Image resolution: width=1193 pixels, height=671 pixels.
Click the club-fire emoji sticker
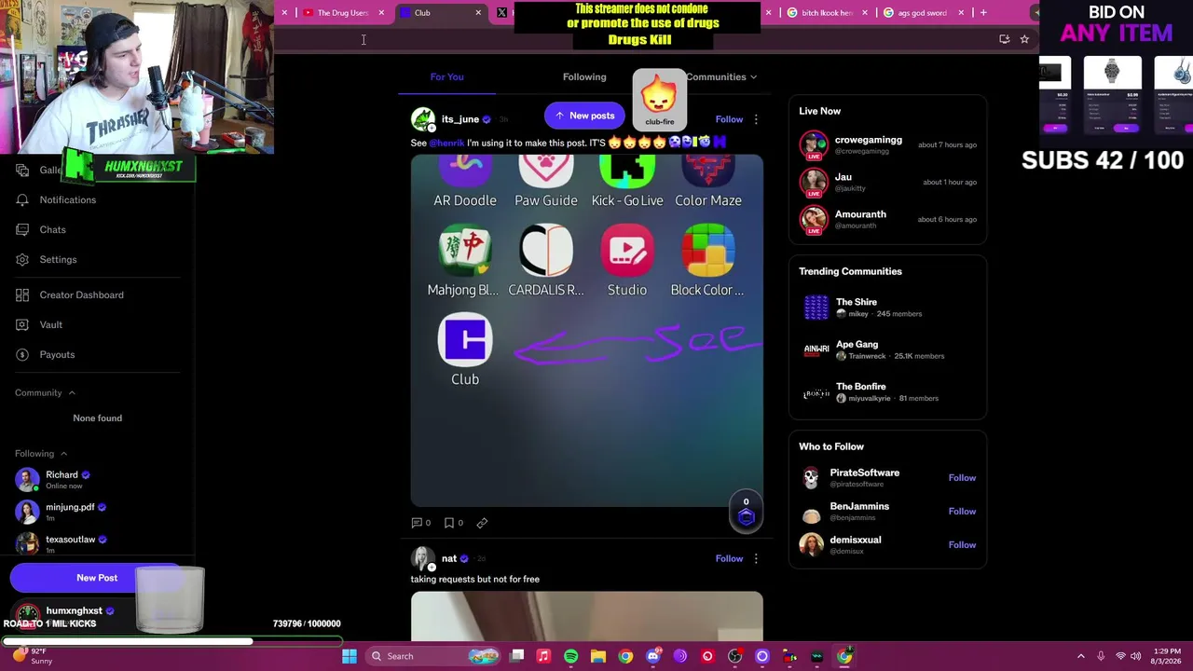tap(659, 99)
